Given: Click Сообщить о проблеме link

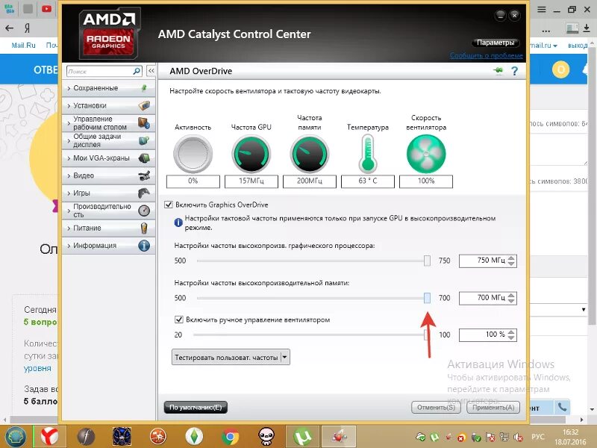Looking at the screenshot, I should [x=487, y=55].
